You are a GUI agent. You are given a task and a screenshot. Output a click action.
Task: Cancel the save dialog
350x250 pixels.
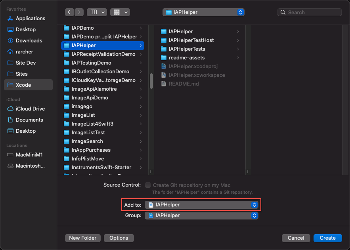point(296,238)
